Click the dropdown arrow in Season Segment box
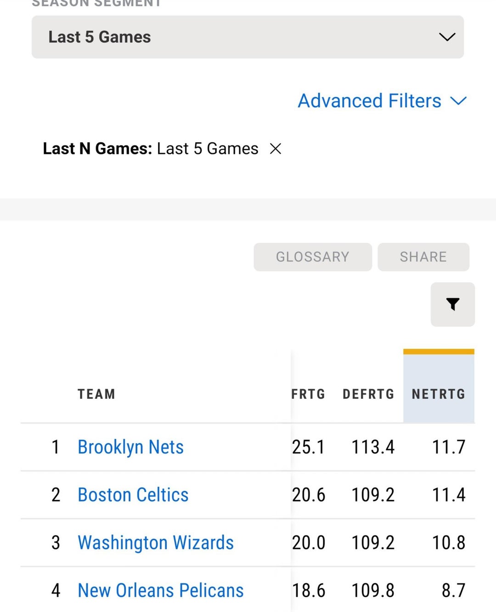The height and width of the screenshot is (612, 496). tap(447, 37)
